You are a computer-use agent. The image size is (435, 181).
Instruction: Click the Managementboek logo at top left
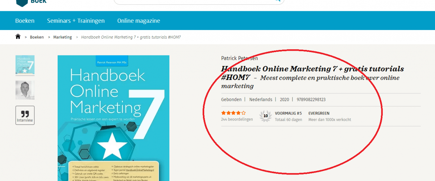pos(31,2)
